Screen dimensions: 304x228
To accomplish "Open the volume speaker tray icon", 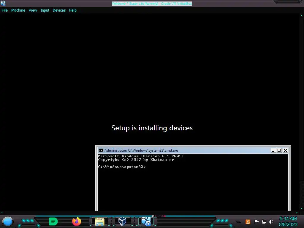I will [x=271, y=221].
